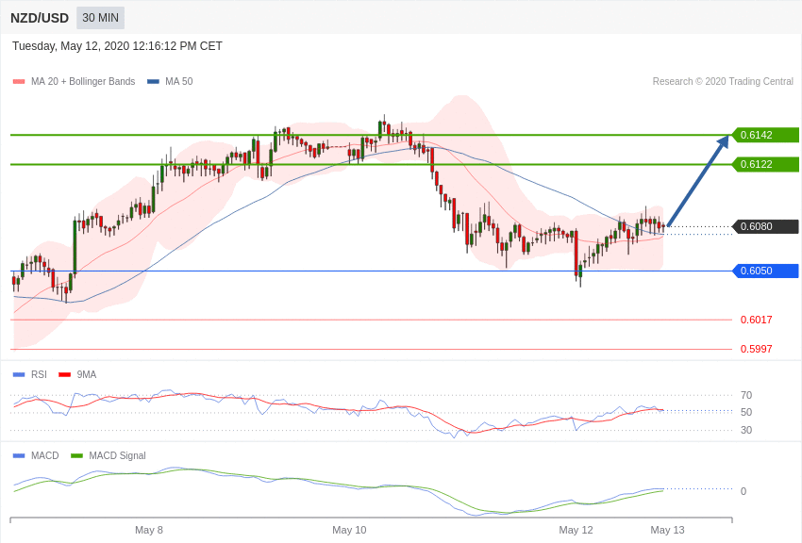Screen dimensions: 802x543
Task: Click the MA 20 + Bollinger Bands legend label
Action: pyautogui.click(x=83, y=81)
